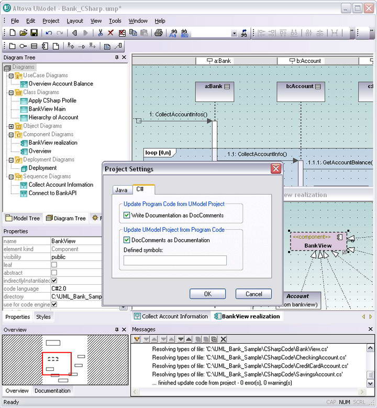Image resolution: width=377 pixels, height=408 pixels.
Task: Open a project with the Open folder icon
Action: pos(24,33)
